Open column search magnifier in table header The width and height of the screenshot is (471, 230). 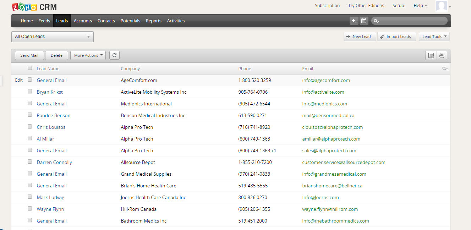[x=445, y=69]
